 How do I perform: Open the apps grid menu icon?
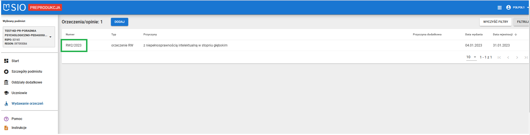[x=500, y=8]
